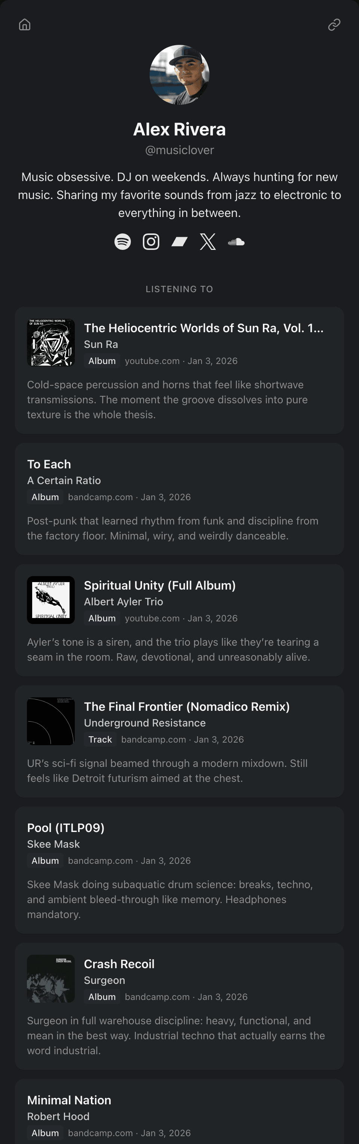Click the share link icon in the top-right corner

pos(334,24)
